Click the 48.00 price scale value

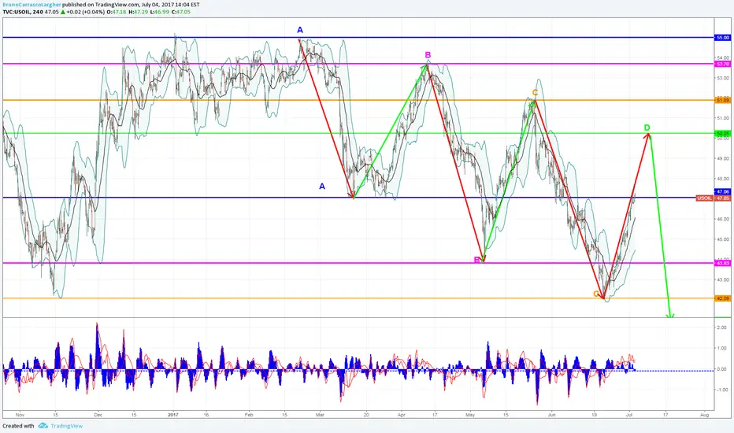coord(723,179)
